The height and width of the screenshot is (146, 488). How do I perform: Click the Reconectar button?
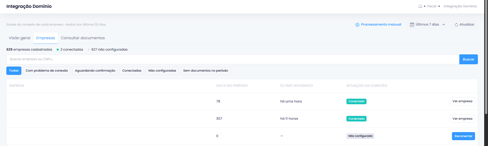pyautogui.click(x=463, y=136)
